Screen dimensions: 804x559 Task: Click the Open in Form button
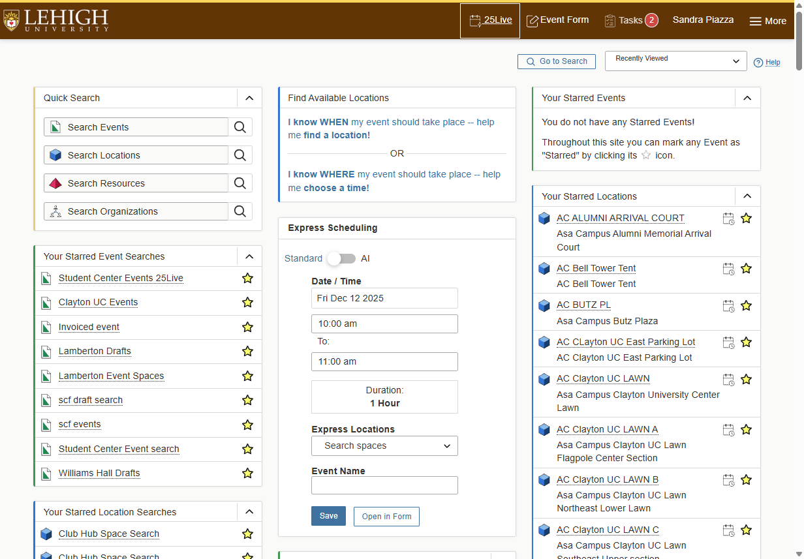pyautogui.click(x=386, y=517)
